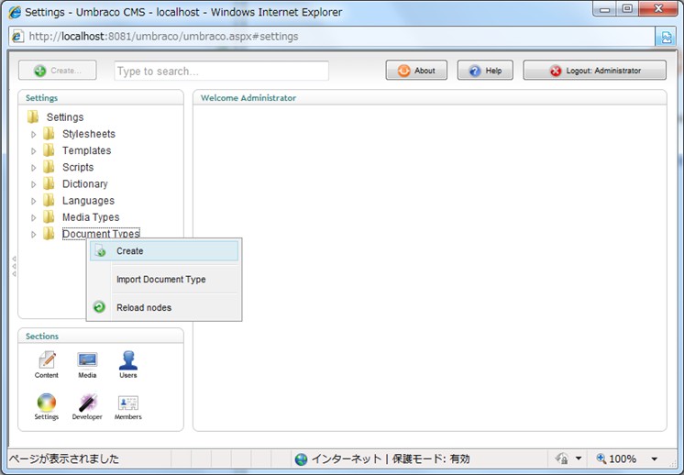Open the Developer section icon

(87, 403)
